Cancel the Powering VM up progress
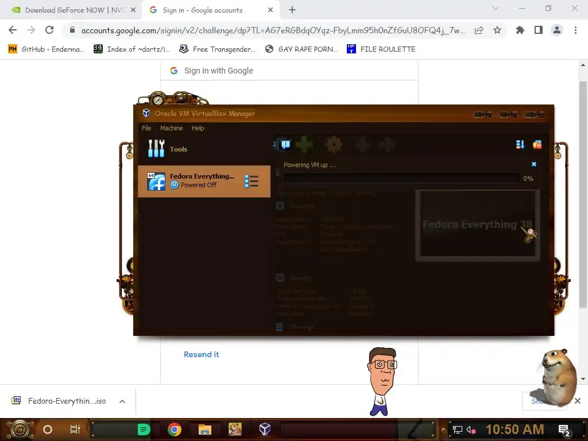The image size is (588, 441). click(534, 164)
